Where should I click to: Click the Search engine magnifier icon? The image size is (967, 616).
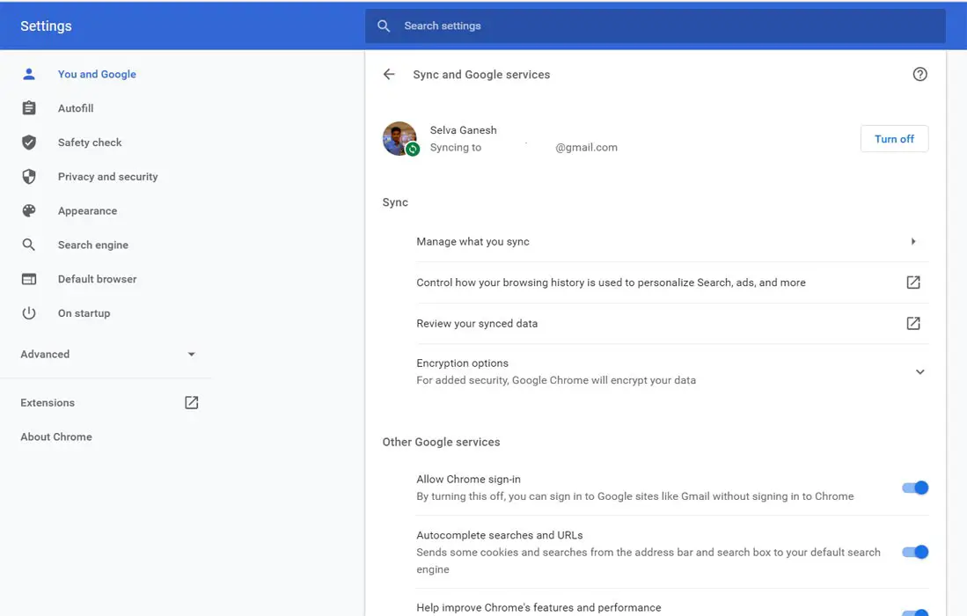28,245
